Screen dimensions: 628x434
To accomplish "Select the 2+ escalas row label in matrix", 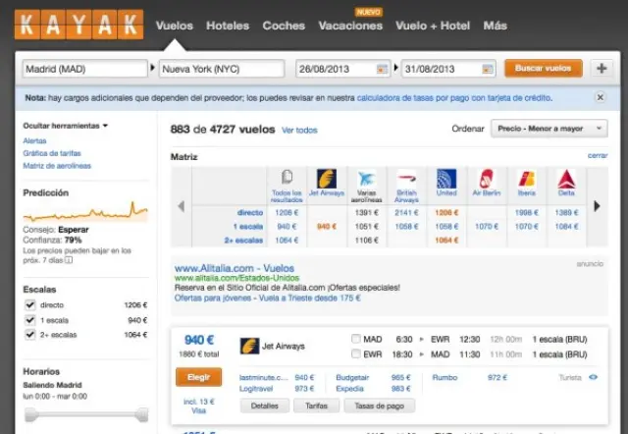I will (243, 240).
